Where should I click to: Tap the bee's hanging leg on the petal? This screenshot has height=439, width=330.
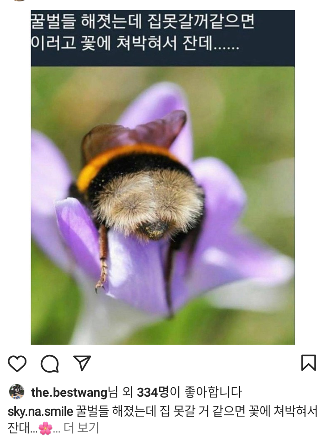(x=103, y=257)
